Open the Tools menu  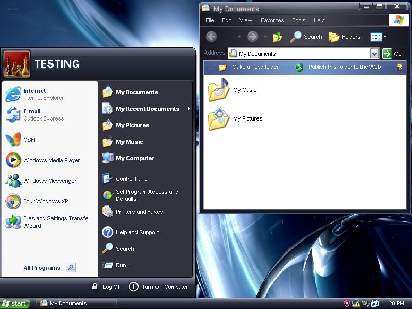(299, 20)
